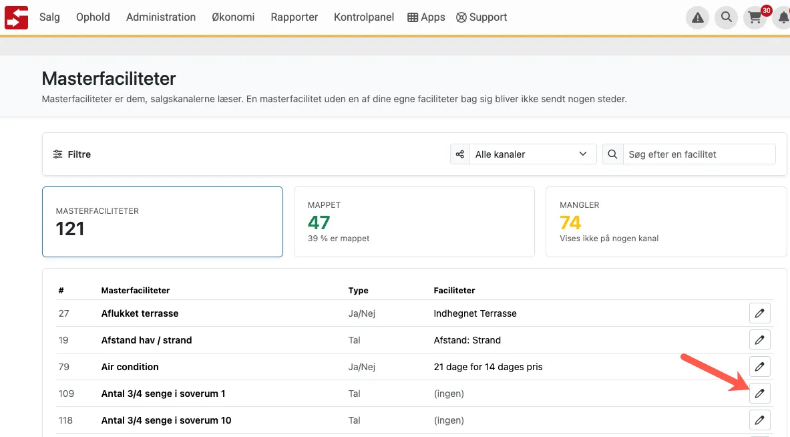The image size is (790, 437).
Task: Open the notifications bell
Action: pos(783,17)
